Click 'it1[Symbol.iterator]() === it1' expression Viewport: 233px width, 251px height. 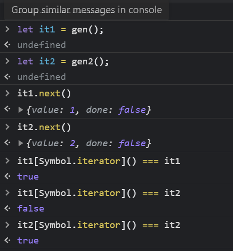[x=99, y=161]
